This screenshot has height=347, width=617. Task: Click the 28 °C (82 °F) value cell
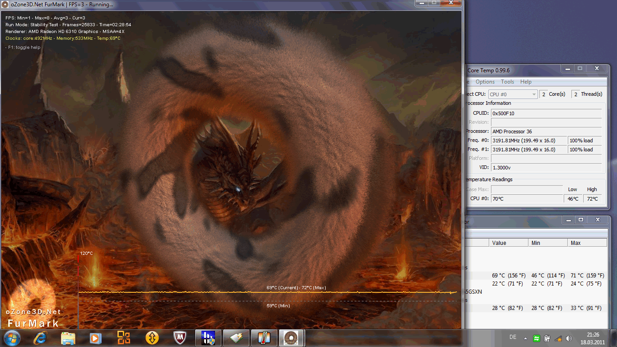click(x=507, y=308)
